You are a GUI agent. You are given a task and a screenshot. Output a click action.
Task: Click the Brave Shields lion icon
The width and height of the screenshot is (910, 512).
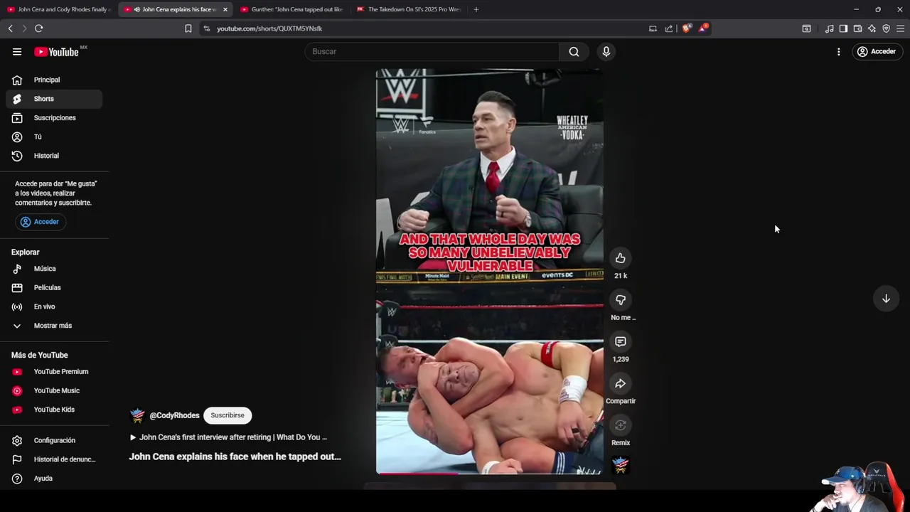[686, 28]
